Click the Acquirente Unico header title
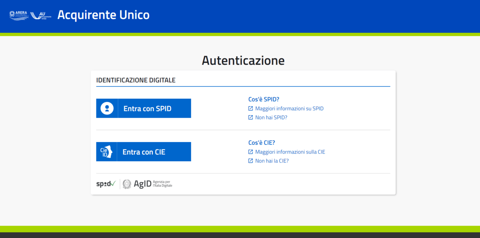 tap(103, 15)
